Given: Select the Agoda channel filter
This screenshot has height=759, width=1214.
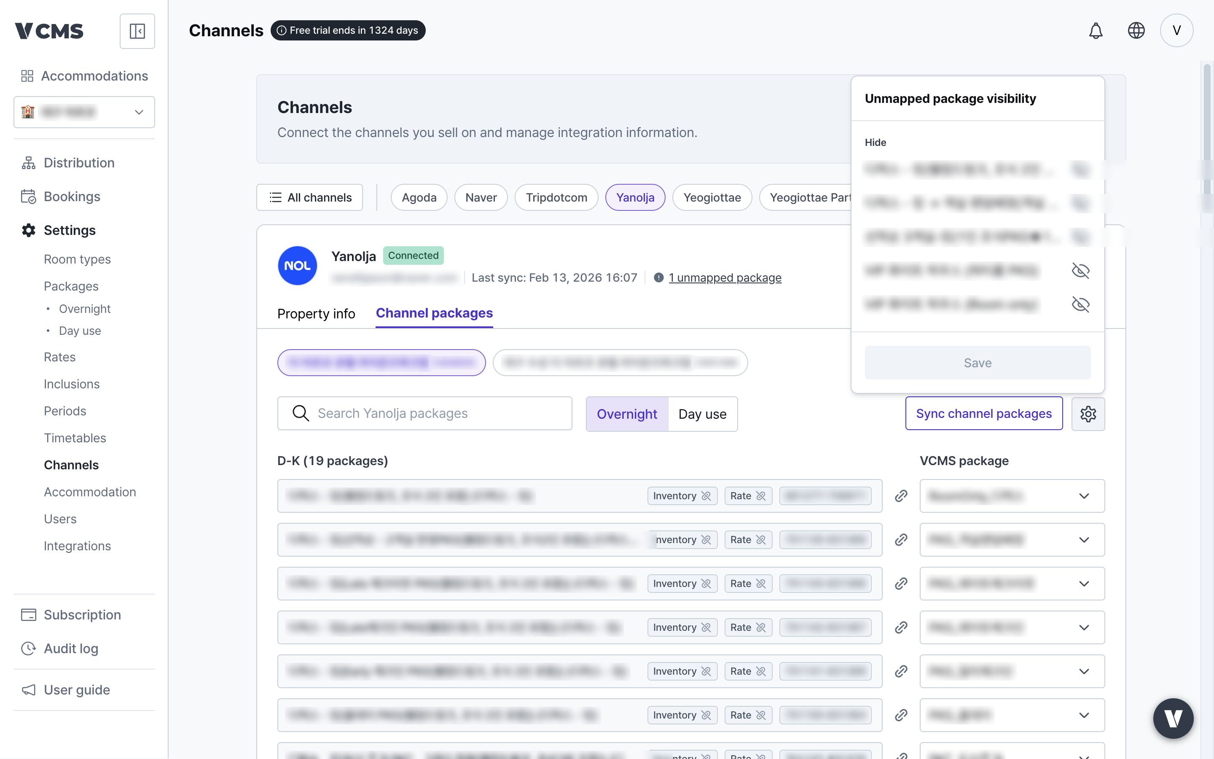Looking at the screenshot, I should point(419,197).
